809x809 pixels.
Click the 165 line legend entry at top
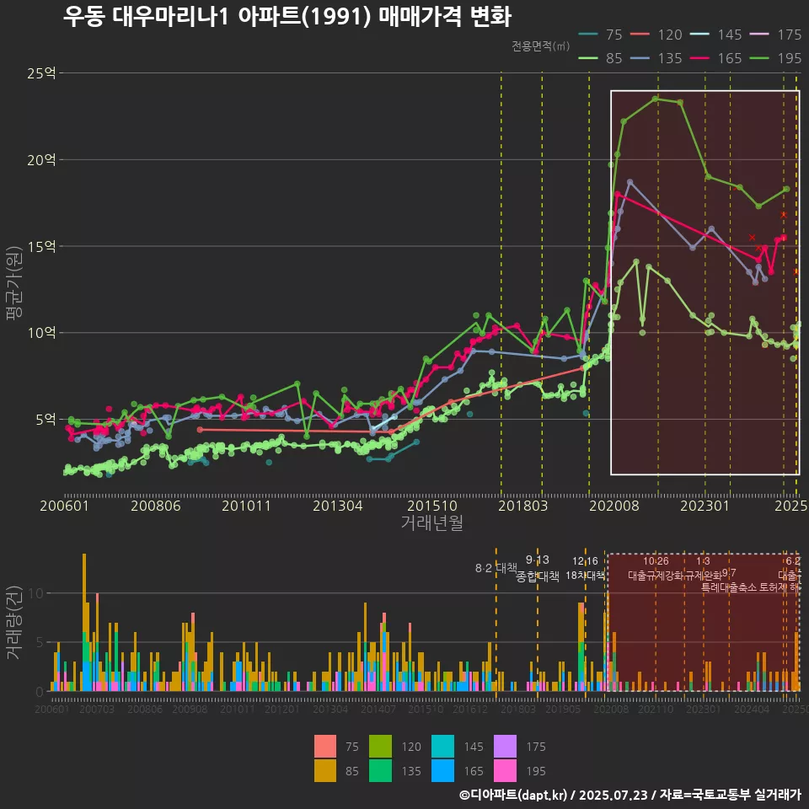tap(716, 58)
